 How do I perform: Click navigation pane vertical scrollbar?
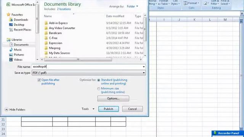pos(37,19)
